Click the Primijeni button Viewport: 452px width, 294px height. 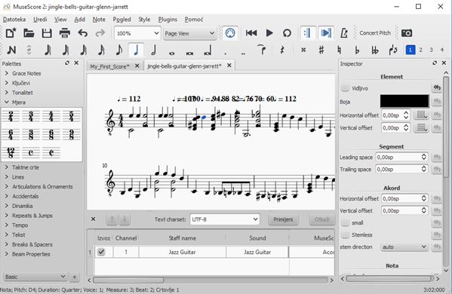pyautogui.click(x=283, y=219)
